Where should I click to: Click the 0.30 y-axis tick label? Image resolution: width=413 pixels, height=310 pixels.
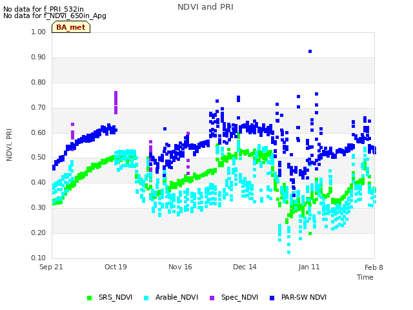[x=39, y=208]
